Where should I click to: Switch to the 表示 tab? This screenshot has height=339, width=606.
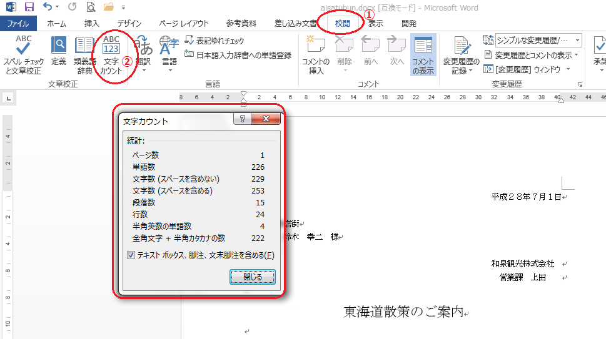(375, 24)
